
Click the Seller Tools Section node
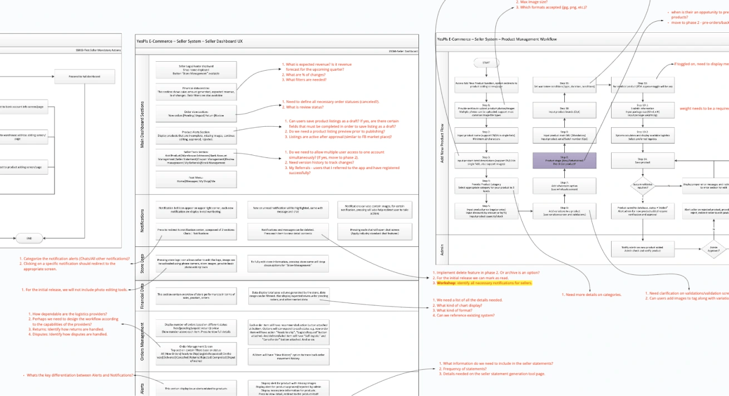(x=196, y=157)
